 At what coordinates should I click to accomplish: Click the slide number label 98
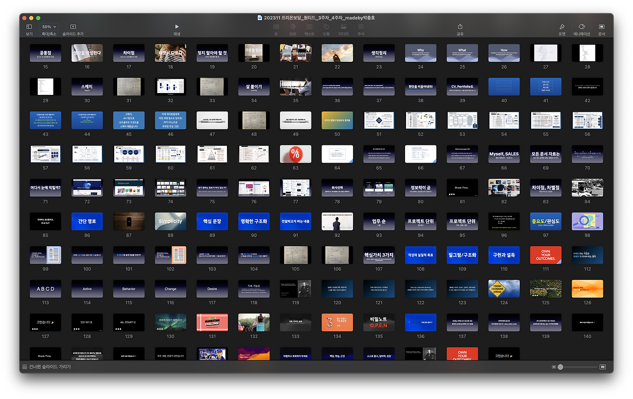tap(588, 235)
